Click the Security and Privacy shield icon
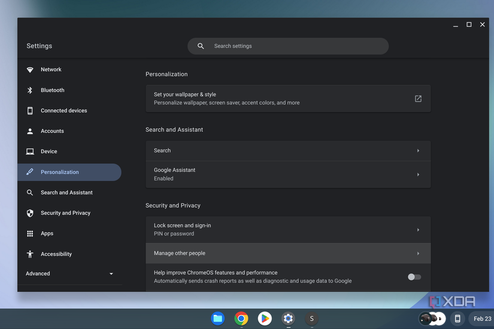Viewport: 494px width, 329px height. coord(30,213)
